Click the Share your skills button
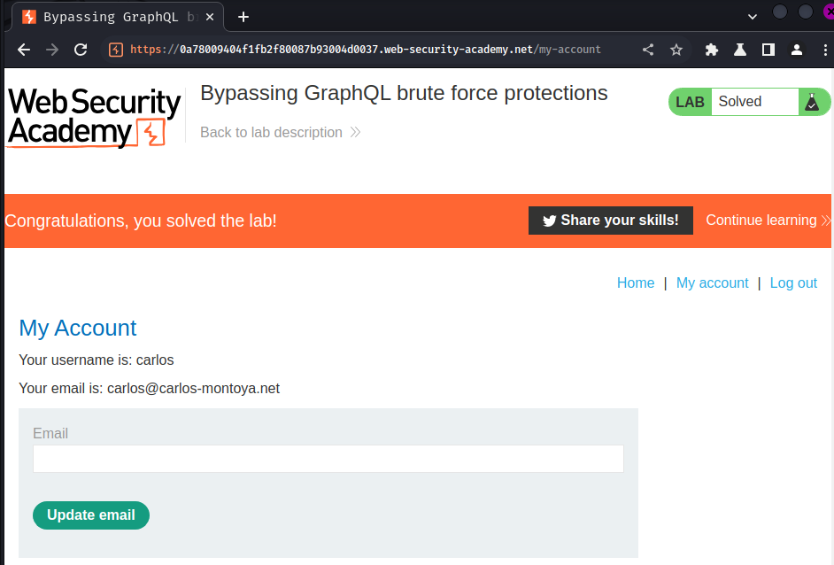The image size is (834, 565). [x=611, y=221]
